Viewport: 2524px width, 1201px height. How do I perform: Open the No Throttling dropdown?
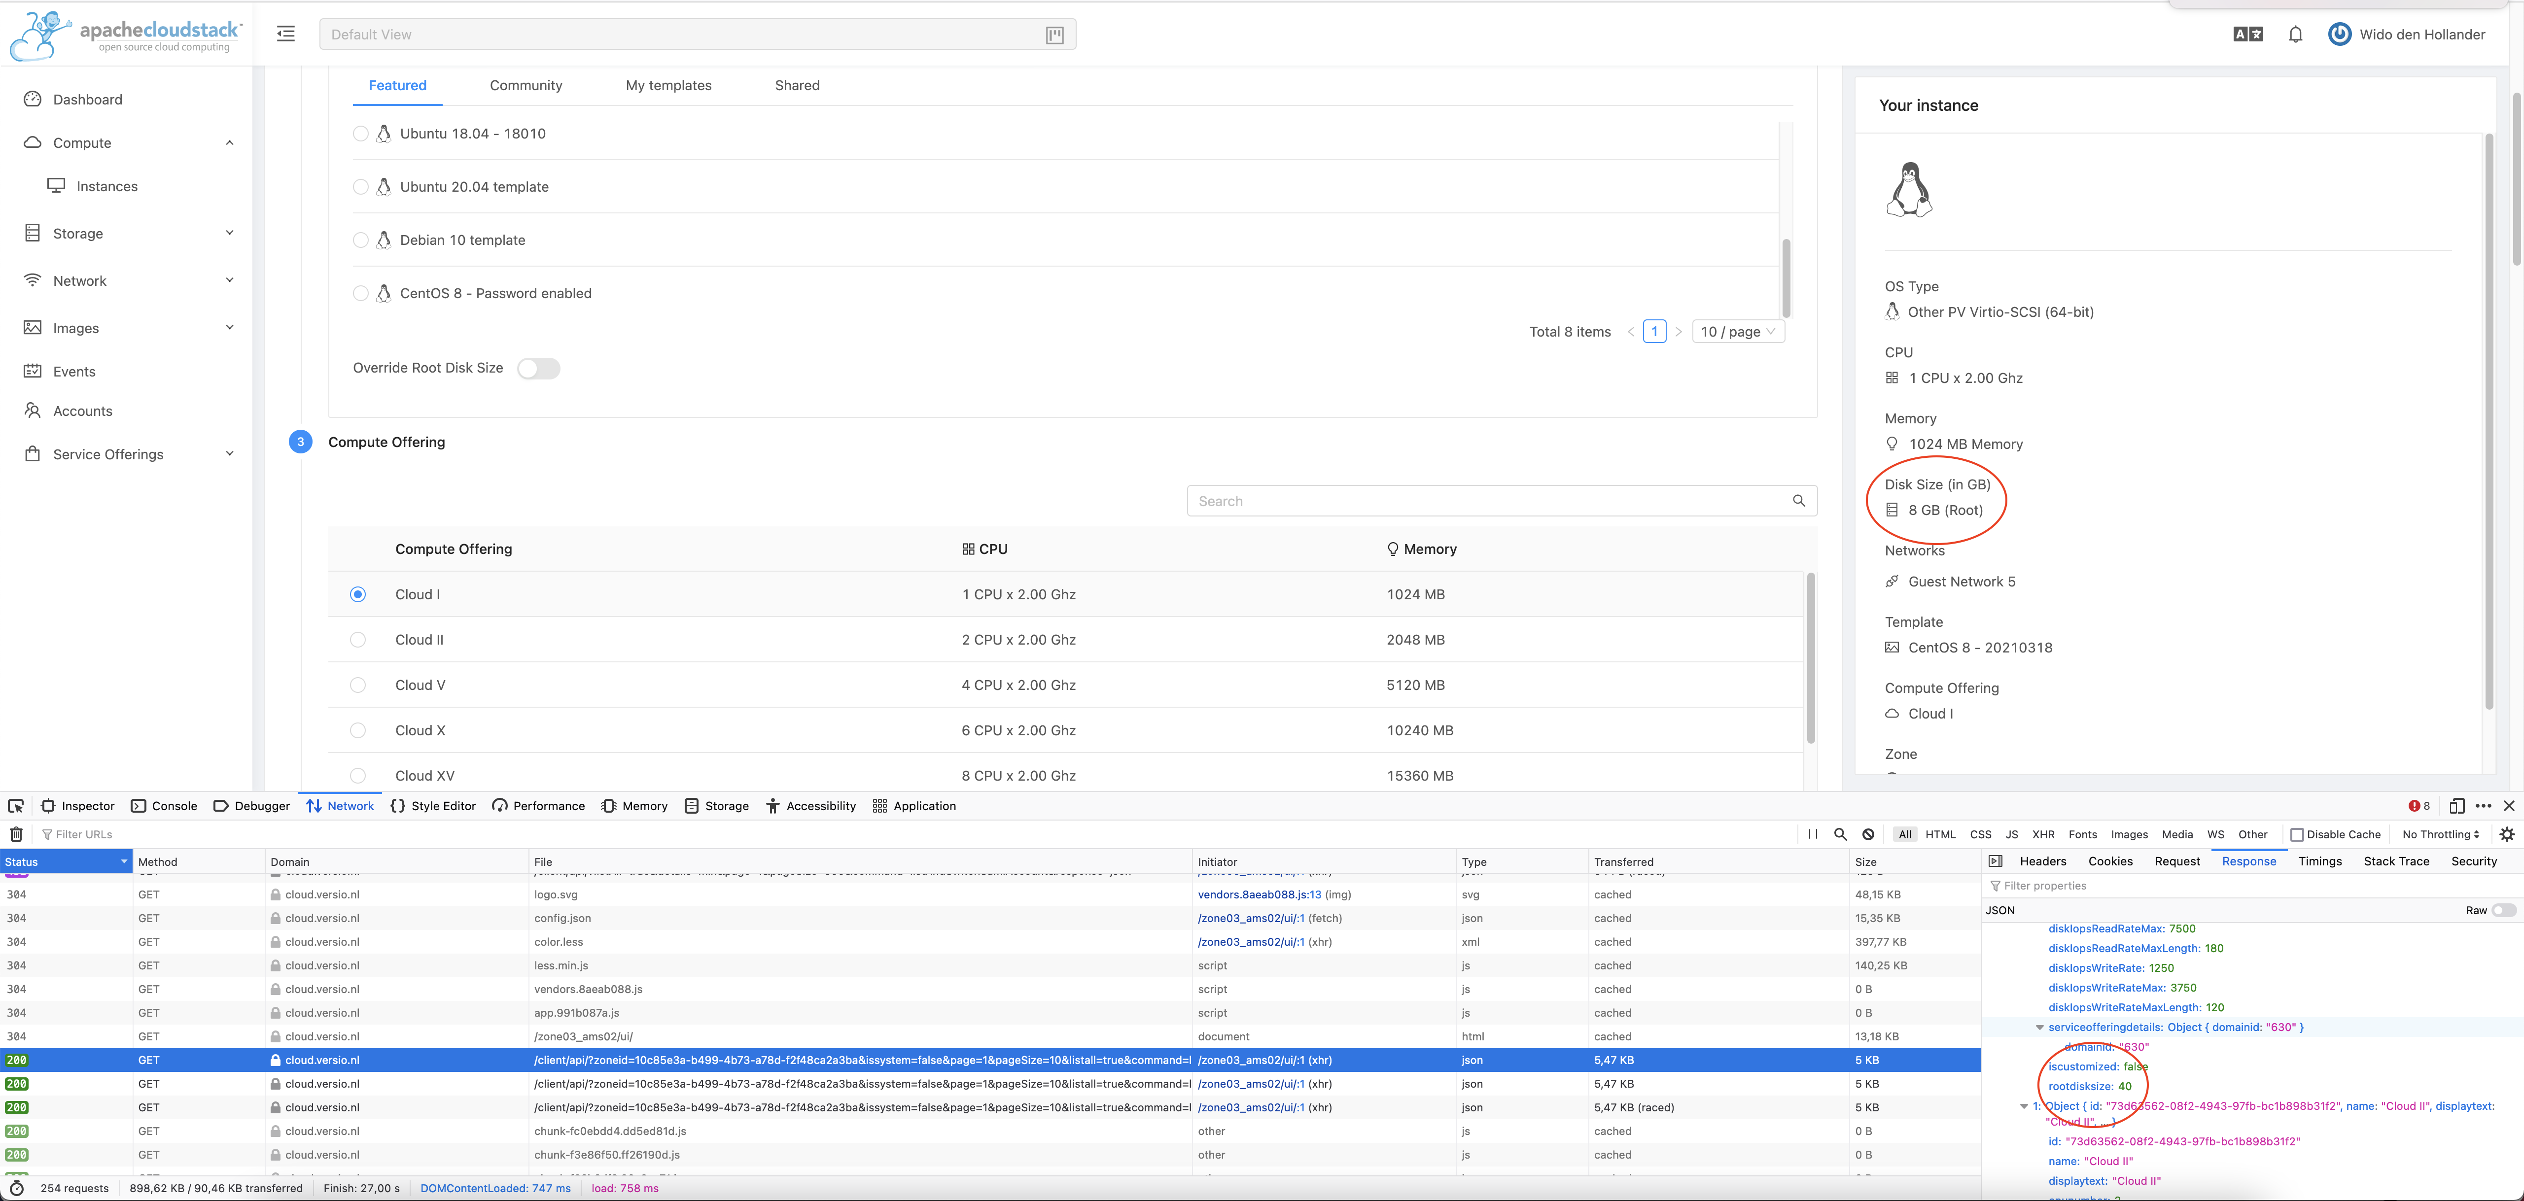[x=2439, y=834]
